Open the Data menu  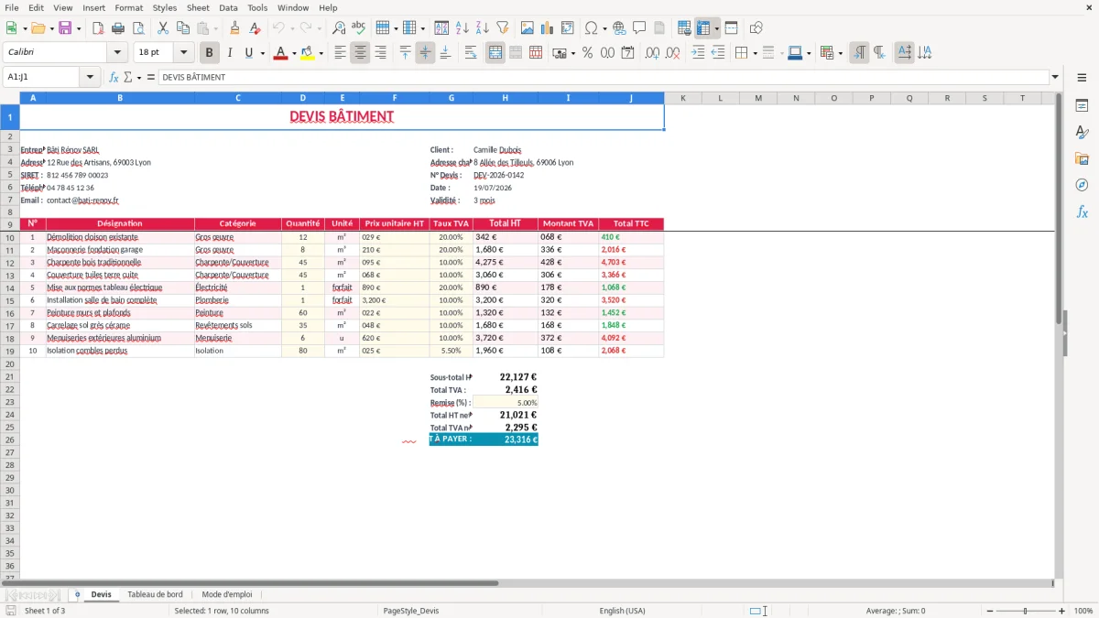tap(228, 7)
